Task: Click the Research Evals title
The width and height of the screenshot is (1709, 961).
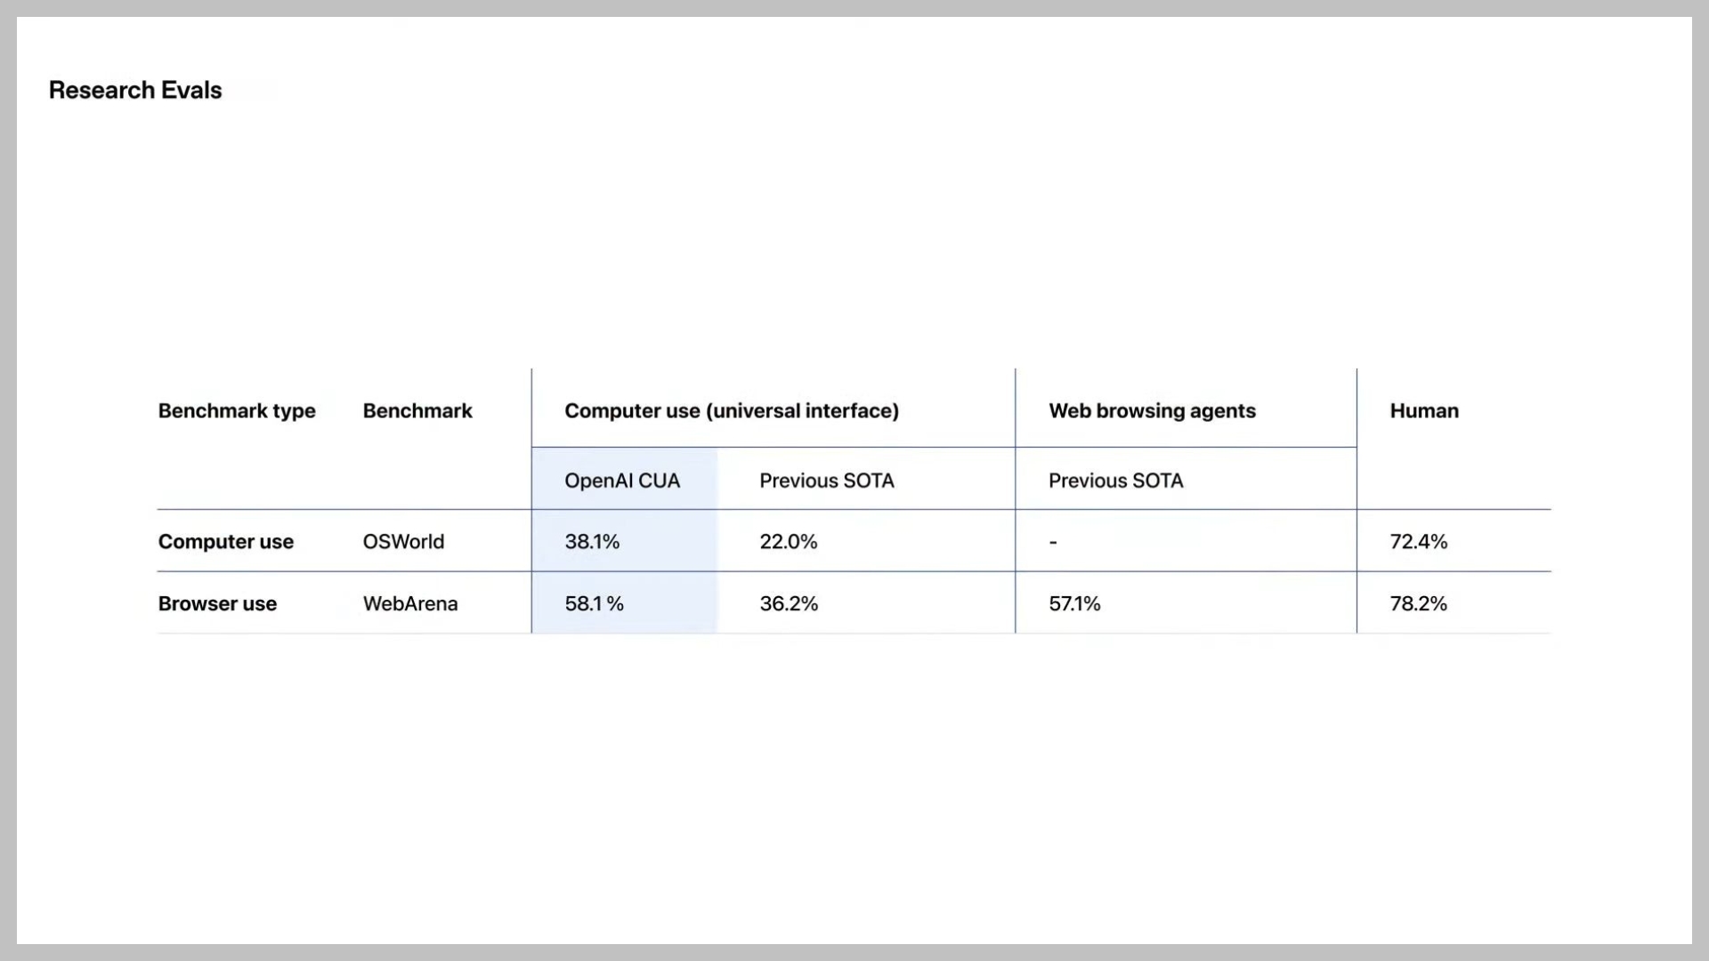Action: (135, 89)
